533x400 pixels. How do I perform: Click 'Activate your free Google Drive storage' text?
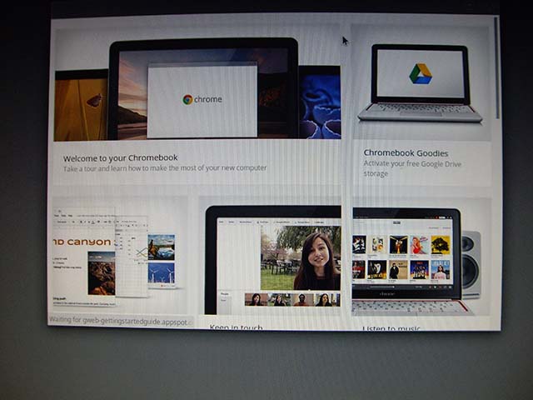click(411, 168)
